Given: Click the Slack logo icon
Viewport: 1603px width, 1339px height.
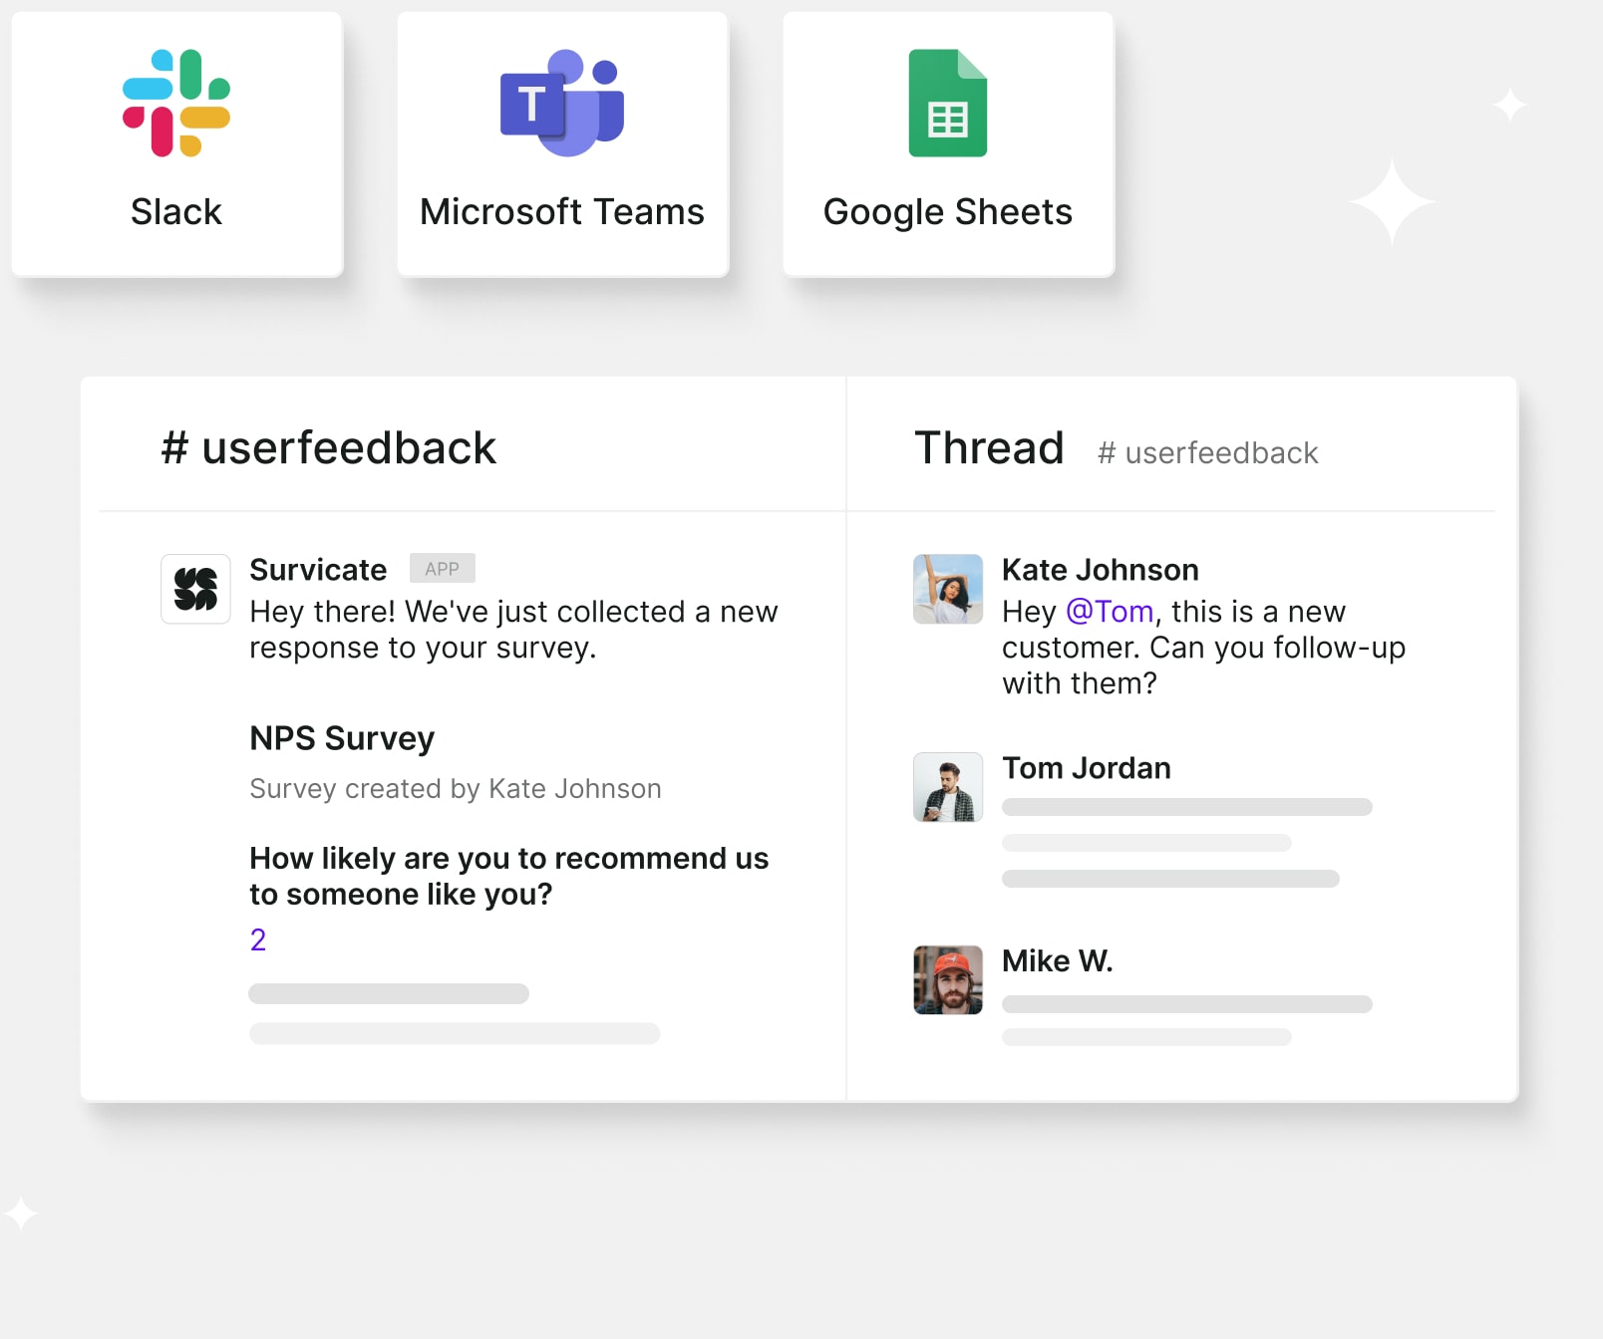Looking at the screenshot, I should tap(176, 103).
